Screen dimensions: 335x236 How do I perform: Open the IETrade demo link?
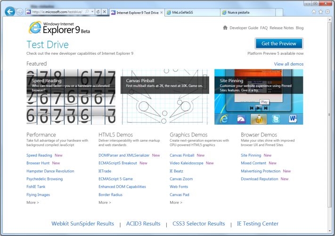pos(105,171)
